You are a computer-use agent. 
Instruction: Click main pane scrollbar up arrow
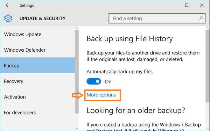click(x=208, y=28)
